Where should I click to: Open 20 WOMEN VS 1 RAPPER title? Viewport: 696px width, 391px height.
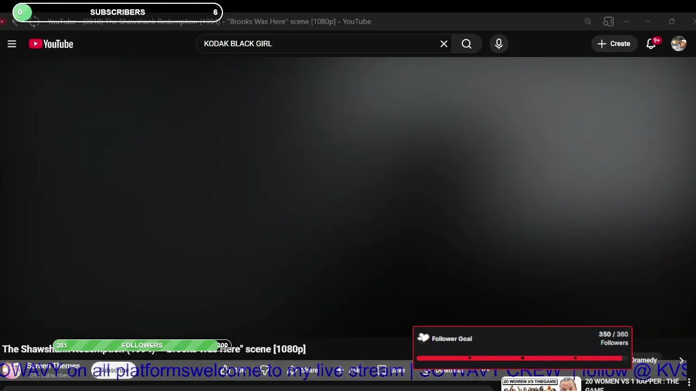coord(632,385)
